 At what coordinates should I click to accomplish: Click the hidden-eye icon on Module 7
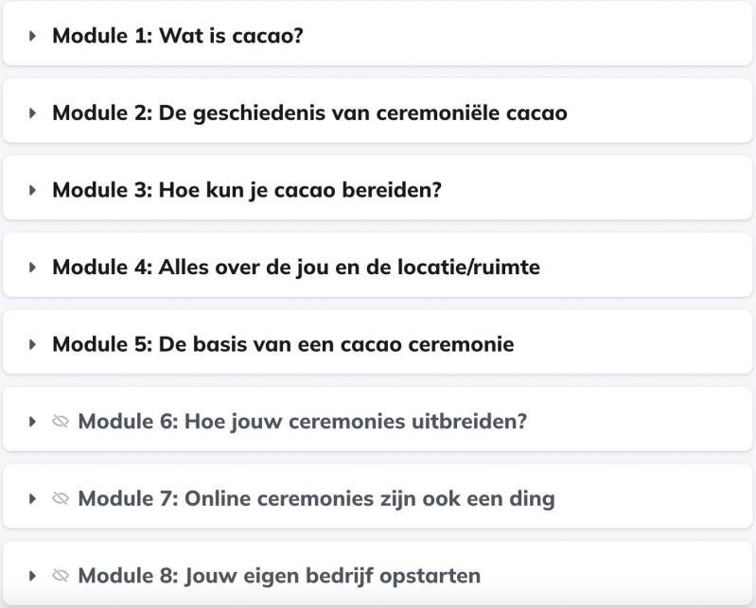[61, 498]
